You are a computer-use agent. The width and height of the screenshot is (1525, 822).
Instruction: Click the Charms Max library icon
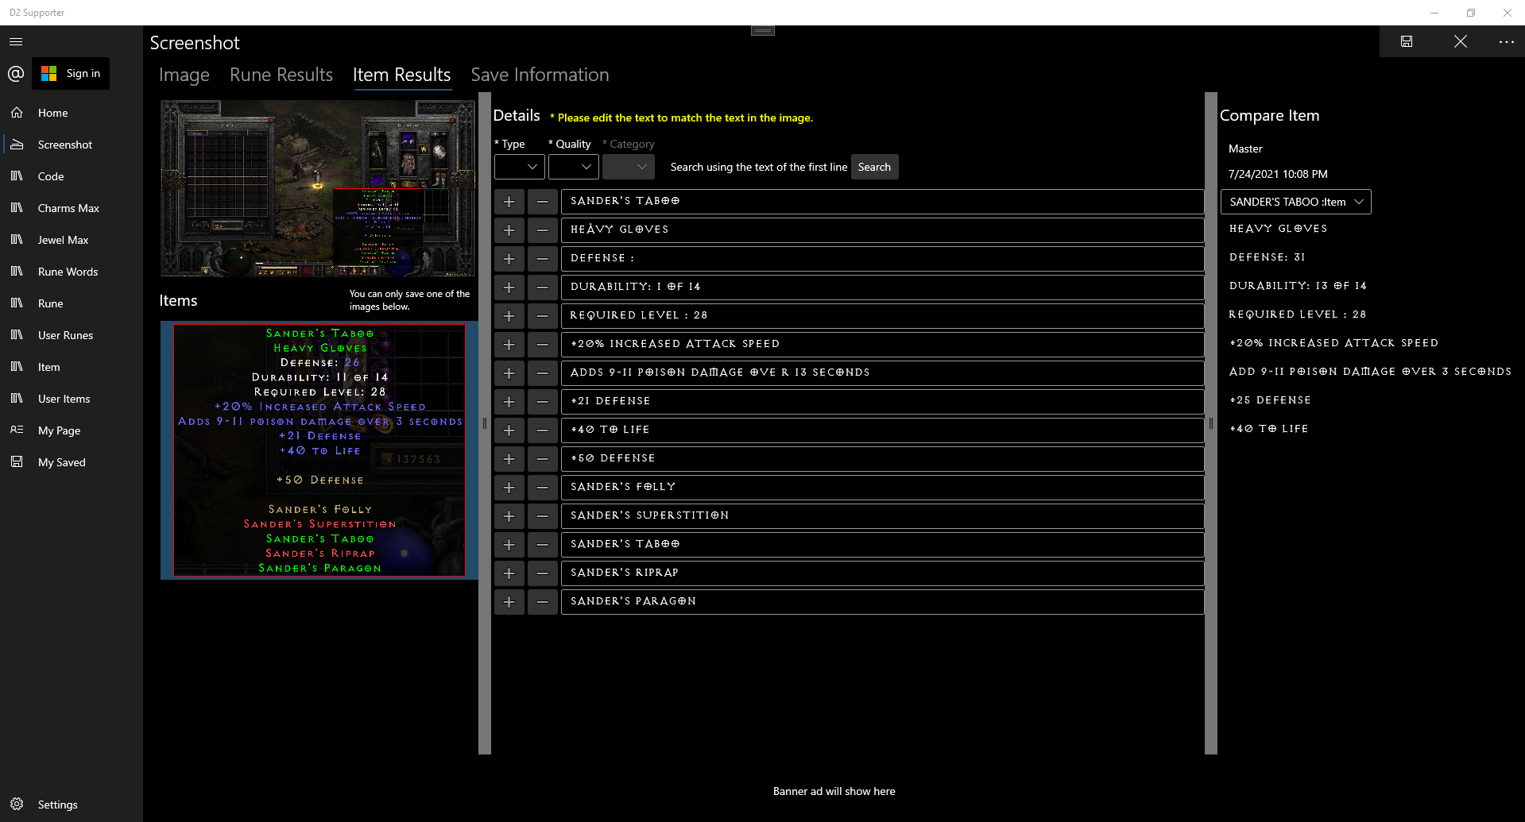click(17, 208)
